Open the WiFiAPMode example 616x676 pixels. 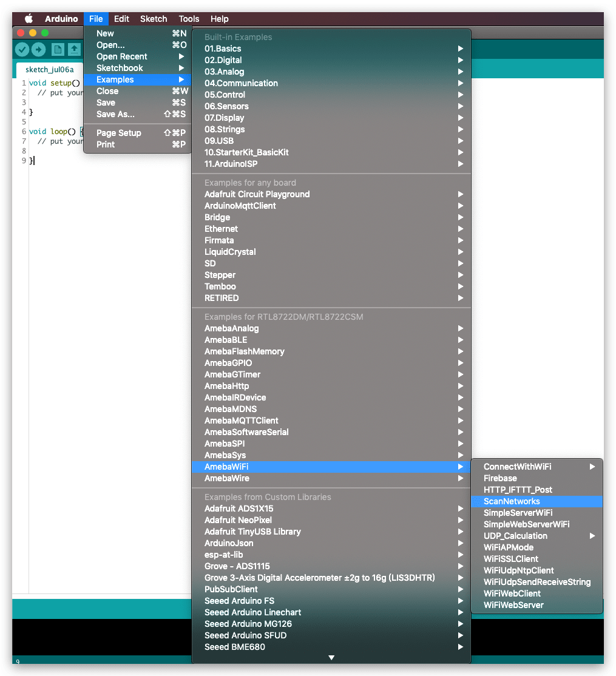point(536,547)
